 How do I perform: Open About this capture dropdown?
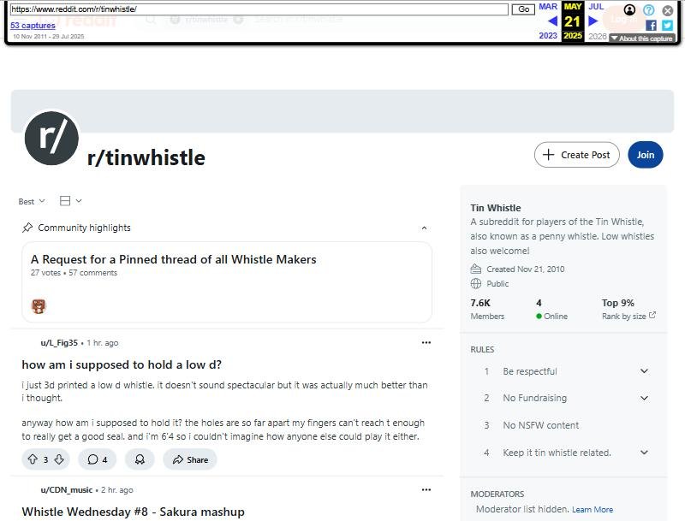click(x=641, y=38)
